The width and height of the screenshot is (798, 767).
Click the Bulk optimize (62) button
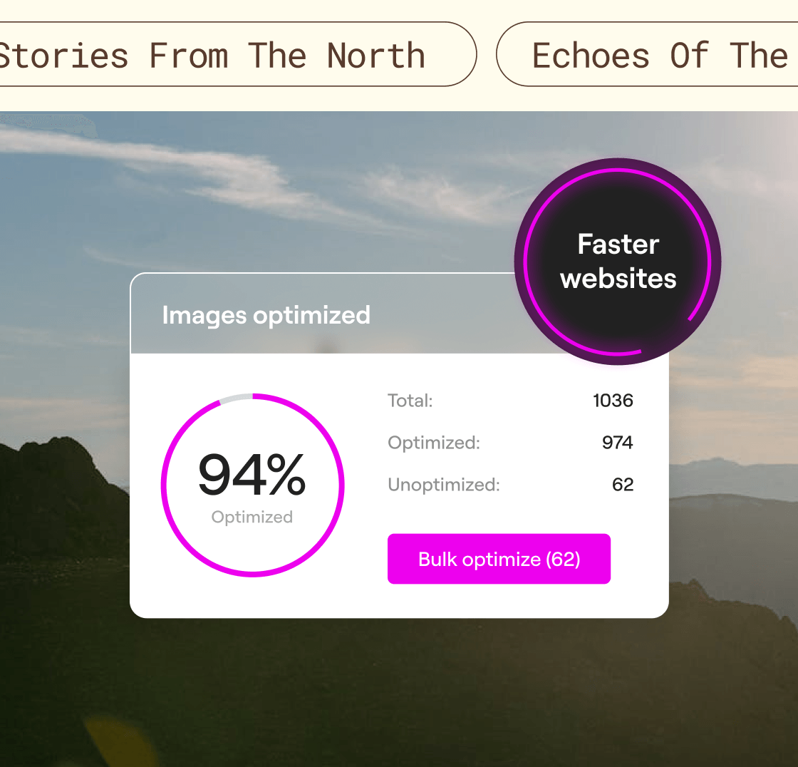pyautogui.click(x=499, y=559)
